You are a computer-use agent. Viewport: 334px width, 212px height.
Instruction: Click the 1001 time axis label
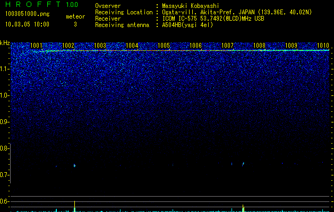pos(36,45)
